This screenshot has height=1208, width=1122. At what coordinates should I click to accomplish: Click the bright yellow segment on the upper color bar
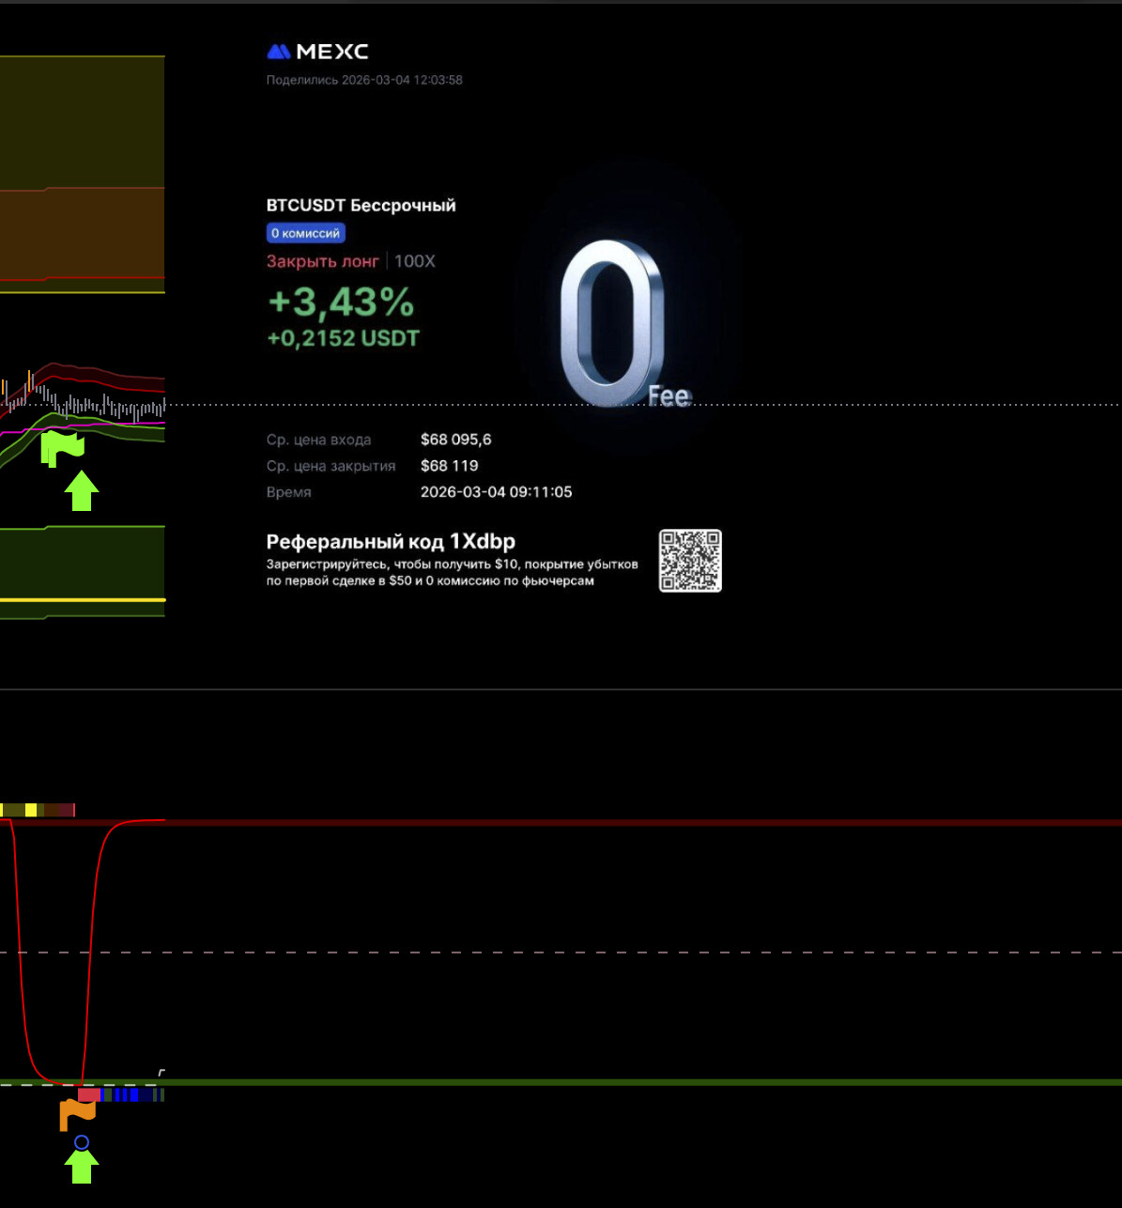(x=31, y=810)
